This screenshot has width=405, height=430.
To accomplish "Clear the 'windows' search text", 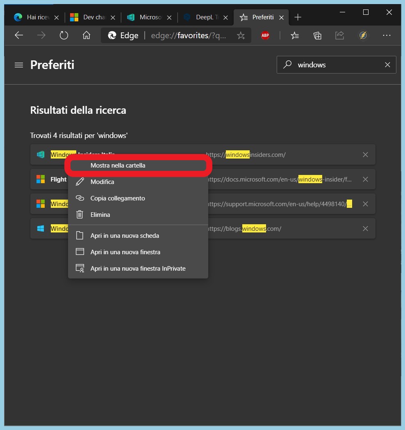I will 387,65.
